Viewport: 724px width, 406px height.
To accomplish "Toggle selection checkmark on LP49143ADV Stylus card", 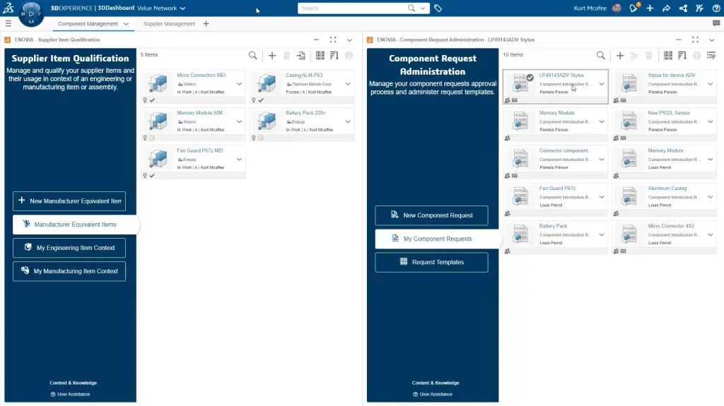I will click(530, 78).
